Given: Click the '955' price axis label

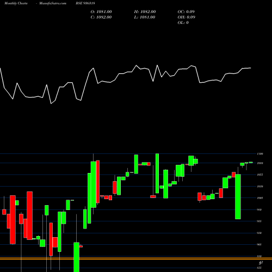Looking at the screenshot, I should click(x=259, y=221).
